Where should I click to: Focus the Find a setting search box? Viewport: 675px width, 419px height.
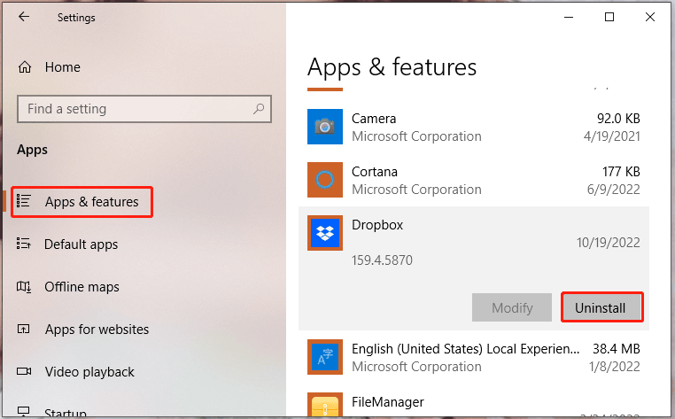(144, 109)
